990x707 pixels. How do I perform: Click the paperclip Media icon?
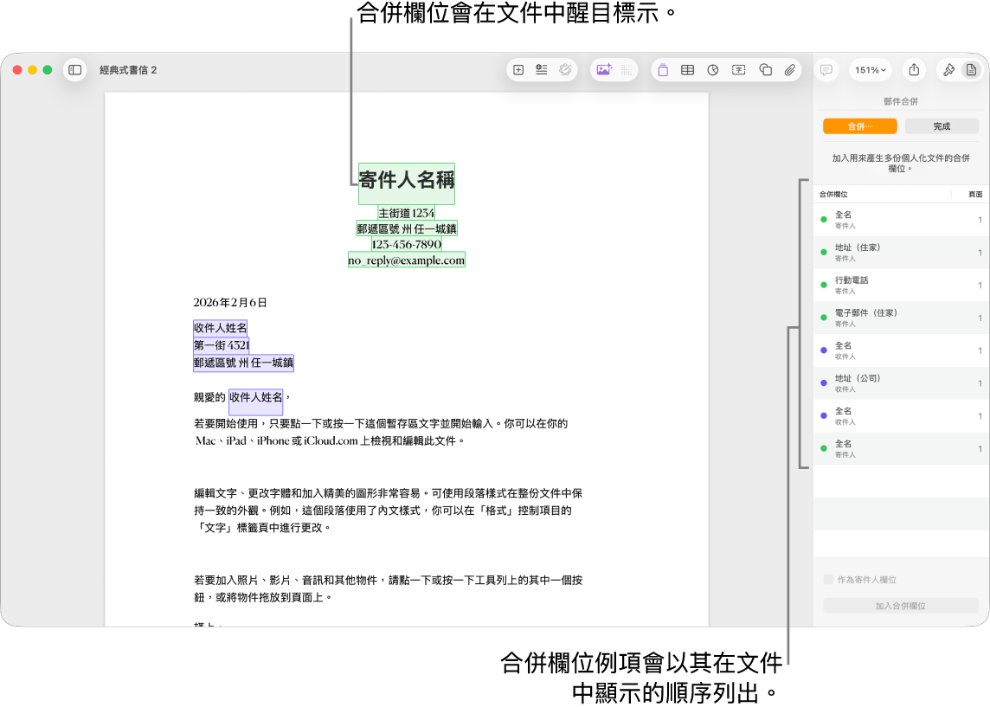(789, 70)
